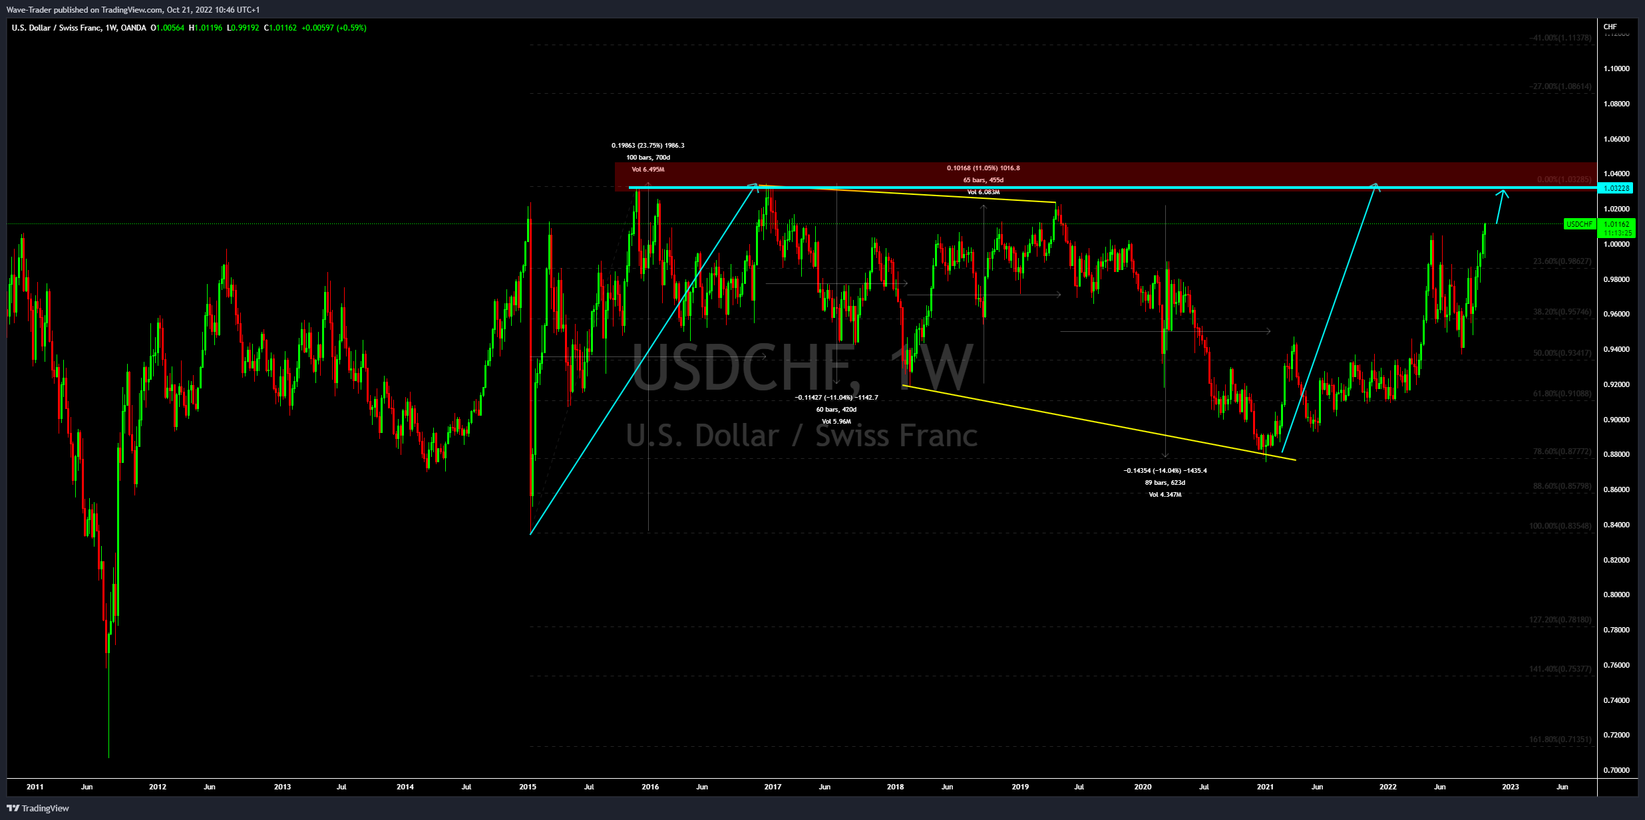Click the low value L0.99192
Screen dimensions: 1645x820
click(x=243, y=28)
